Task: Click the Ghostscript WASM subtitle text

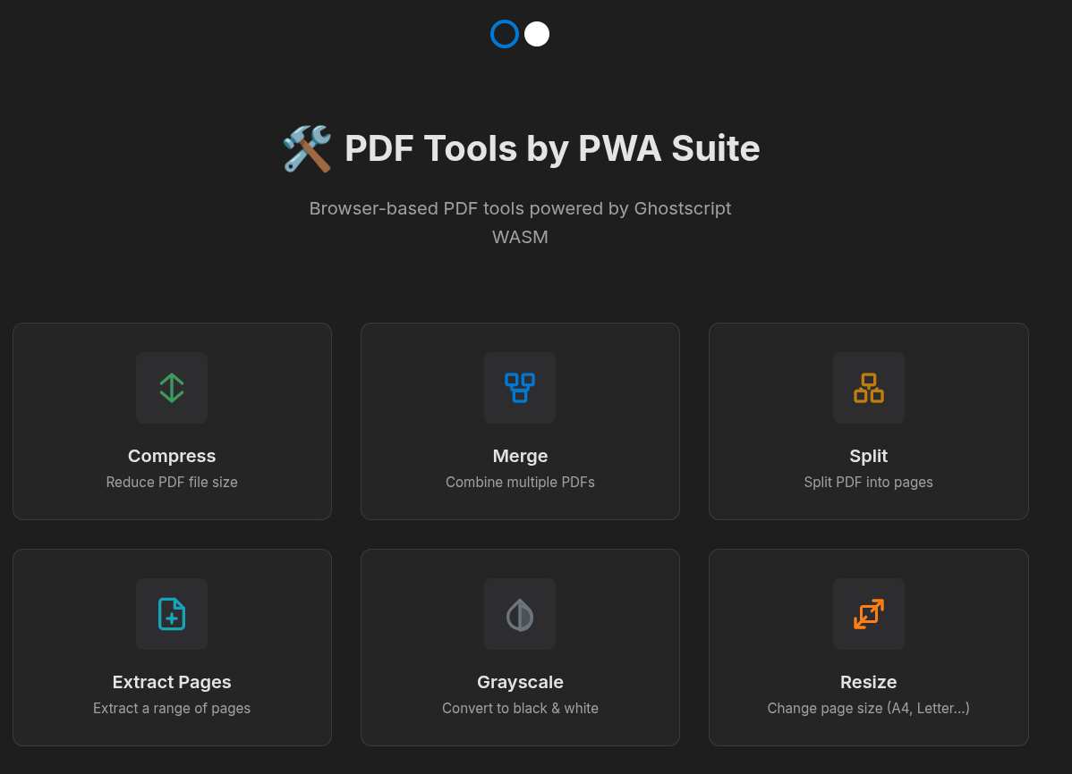Action: pos(520,223)
